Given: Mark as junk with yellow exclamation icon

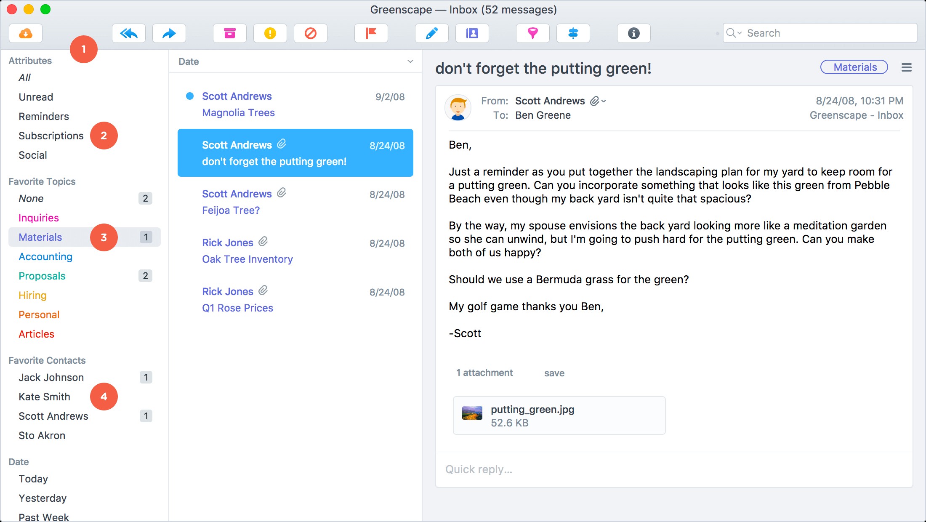Looking at the screenshot, I should click(x=270, y=33).
